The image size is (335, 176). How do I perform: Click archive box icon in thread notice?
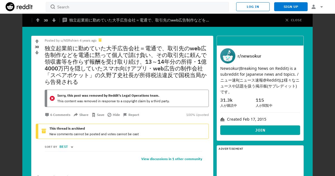(44, 131)
